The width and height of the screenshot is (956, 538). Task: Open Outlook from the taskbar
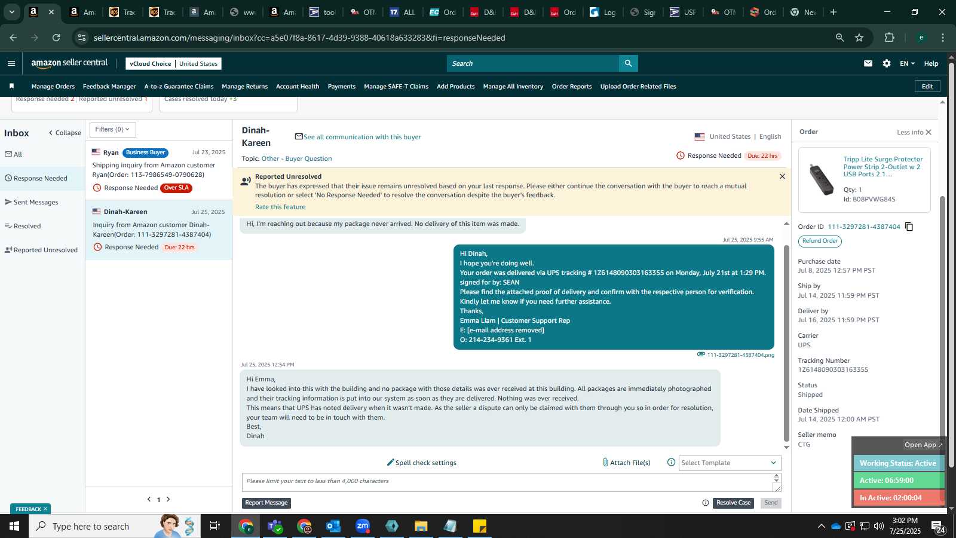tap(333, 526)
